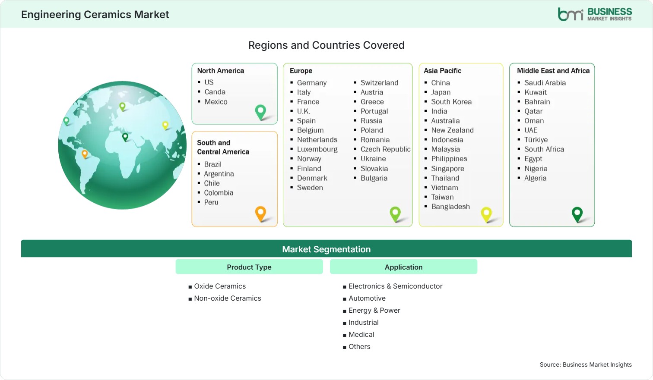Click Luxembourg in Europe list

(x=317, y=149)
